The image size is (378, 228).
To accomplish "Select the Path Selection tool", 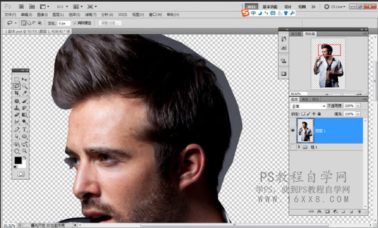I will pyautogui.click(x=17, y=136).
